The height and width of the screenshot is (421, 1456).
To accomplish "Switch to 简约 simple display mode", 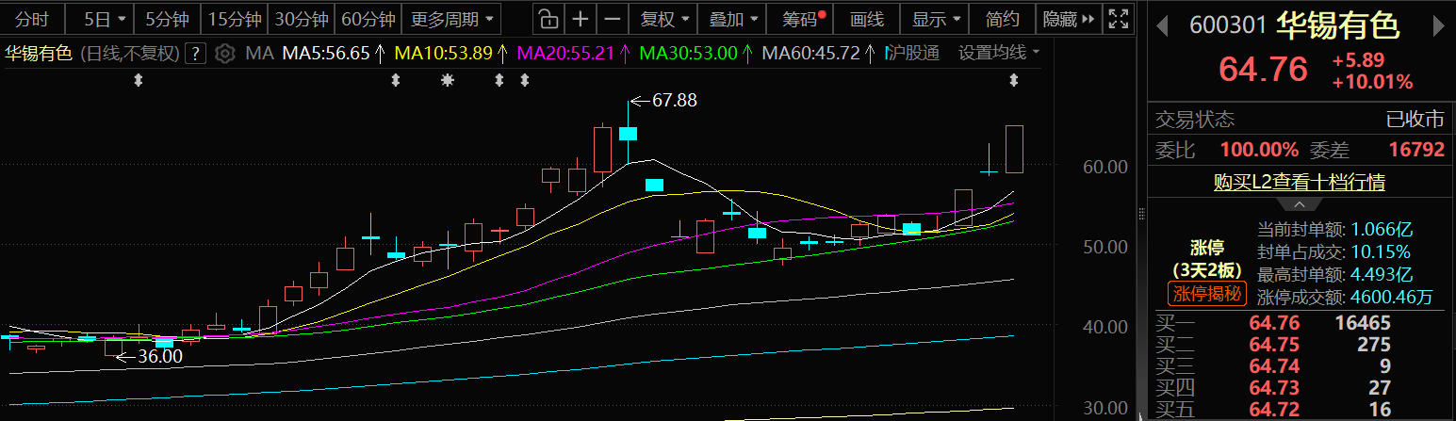I will 1002,18.
